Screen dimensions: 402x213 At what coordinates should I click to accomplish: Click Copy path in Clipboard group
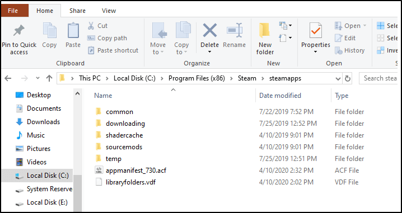tap(107, 38)
